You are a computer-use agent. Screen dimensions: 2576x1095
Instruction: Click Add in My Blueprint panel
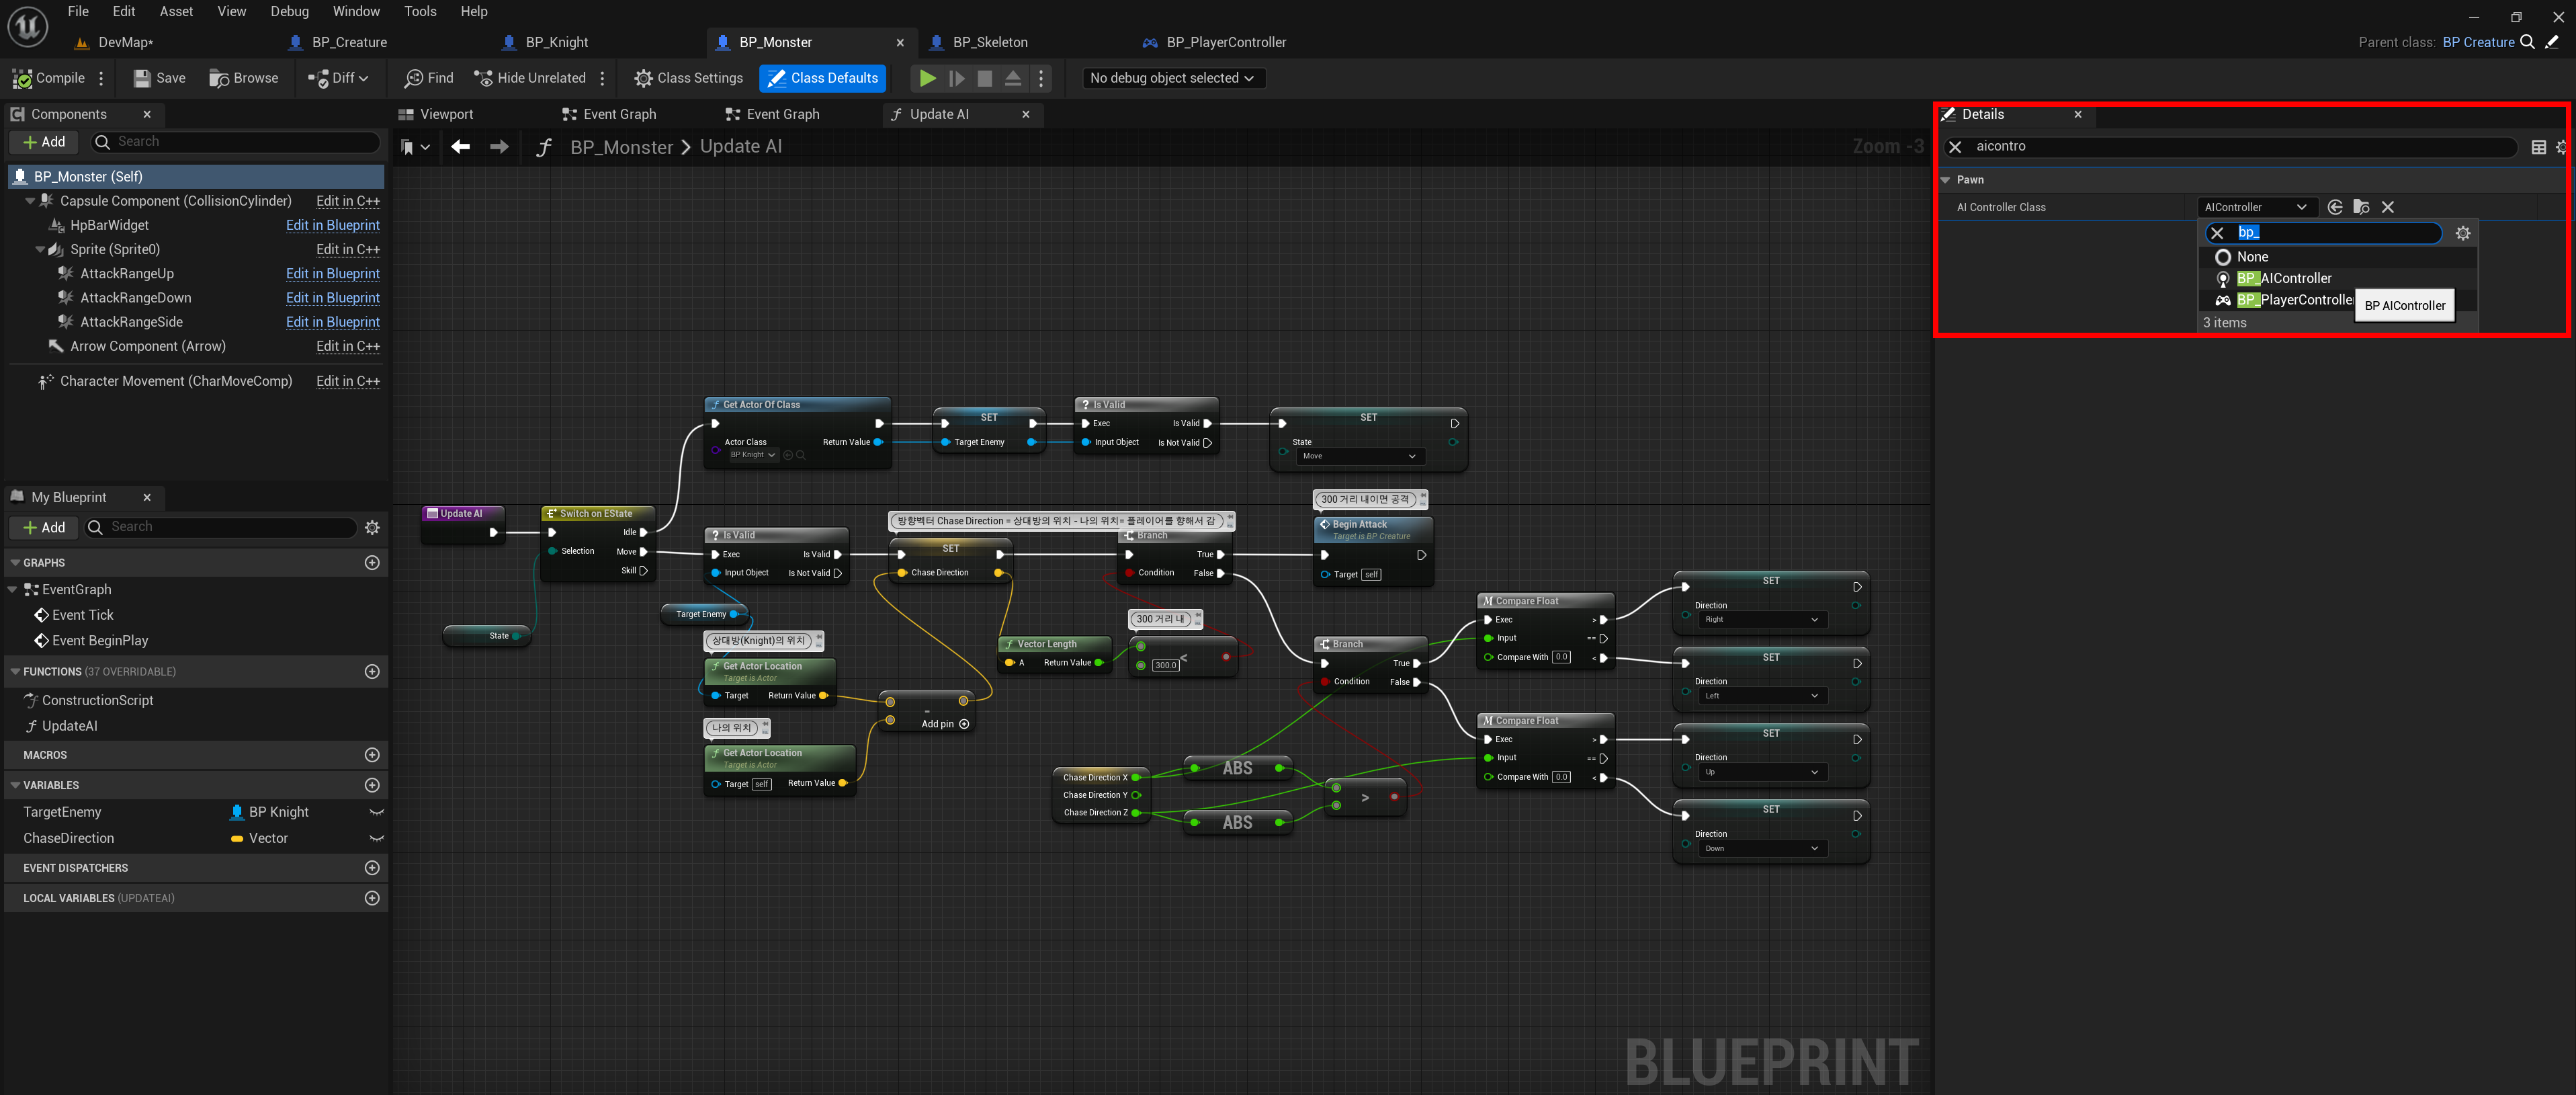point(44,528)
